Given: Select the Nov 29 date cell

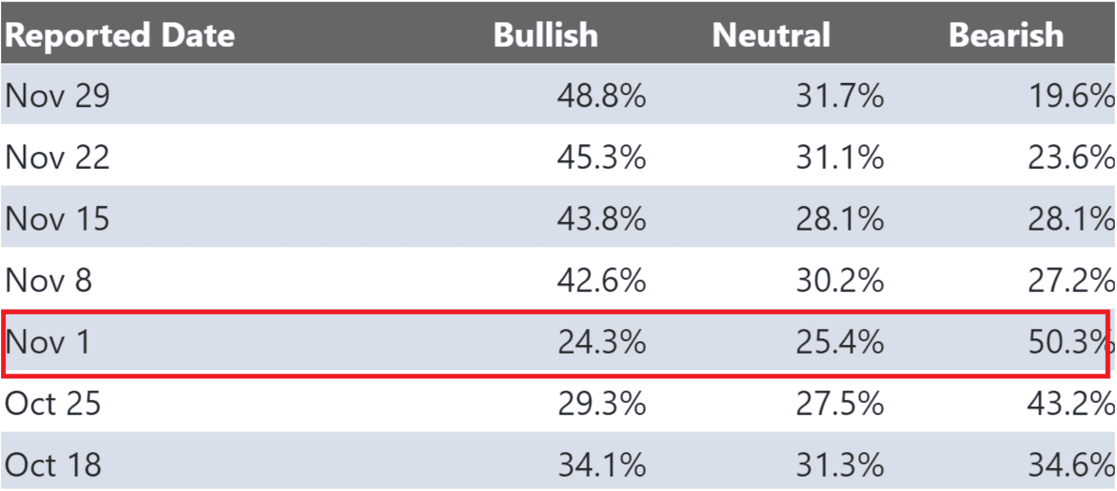Looking at the screenshot, I should click(x=57, y=96).
